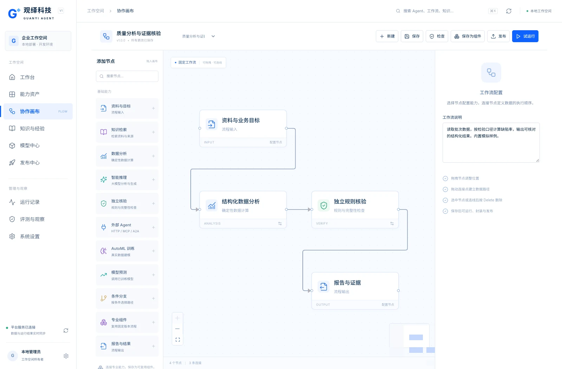Click 配置节点 on the 报告与证据 node

click(388, 305)
